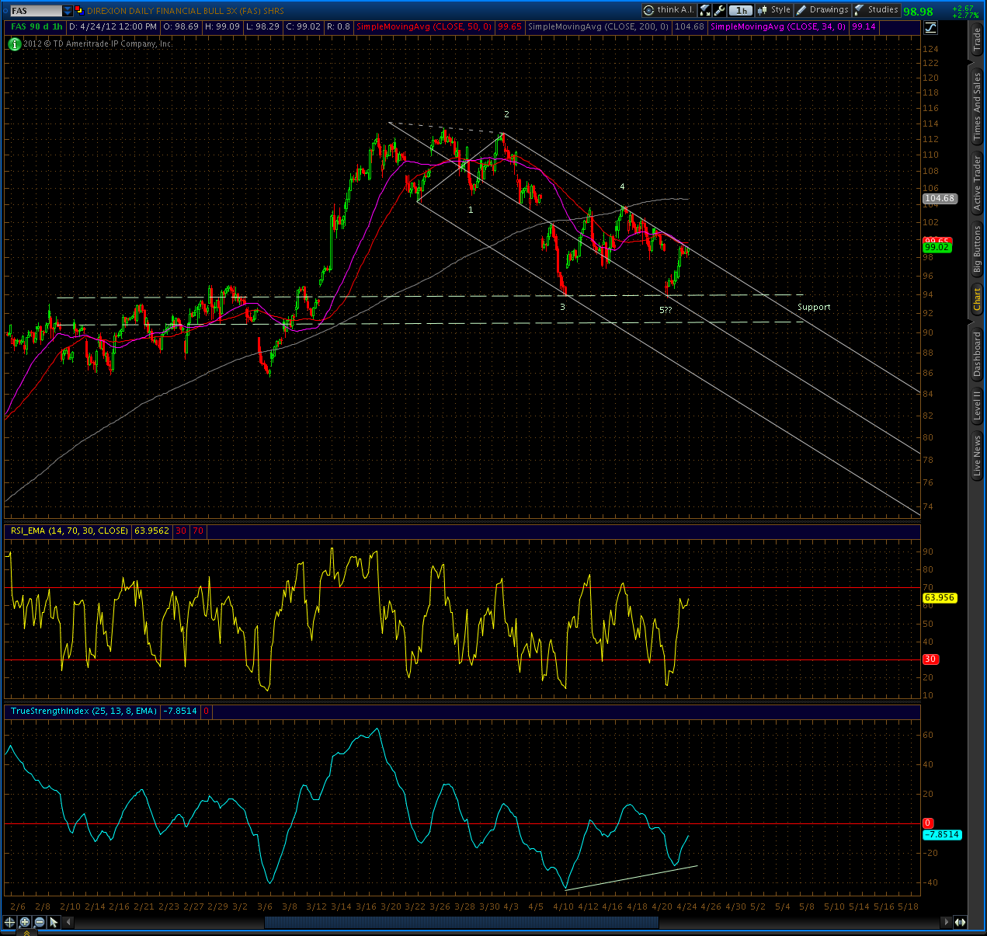The width and height of the screenshot is (987, 936).
Task: Toggle the bottom panel expand chevrons
Action: [x=26, y=932]
